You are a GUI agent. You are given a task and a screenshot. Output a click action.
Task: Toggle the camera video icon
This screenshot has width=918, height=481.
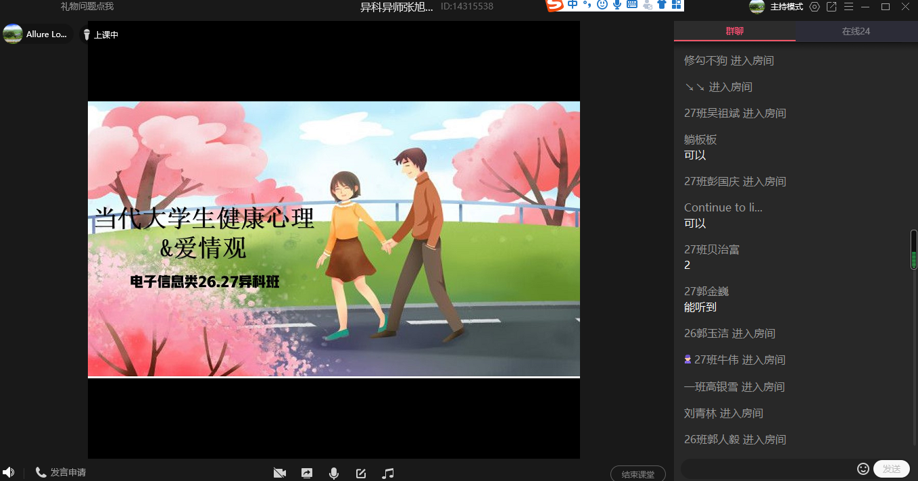point(279,473)
